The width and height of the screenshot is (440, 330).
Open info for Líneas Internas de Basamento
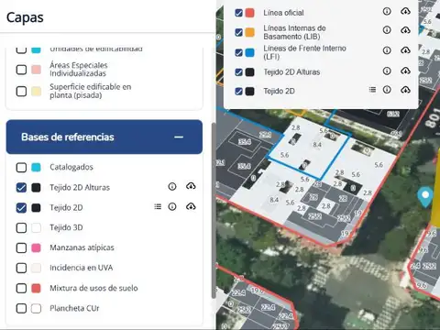pyautogui.click(x=387, y=30)
